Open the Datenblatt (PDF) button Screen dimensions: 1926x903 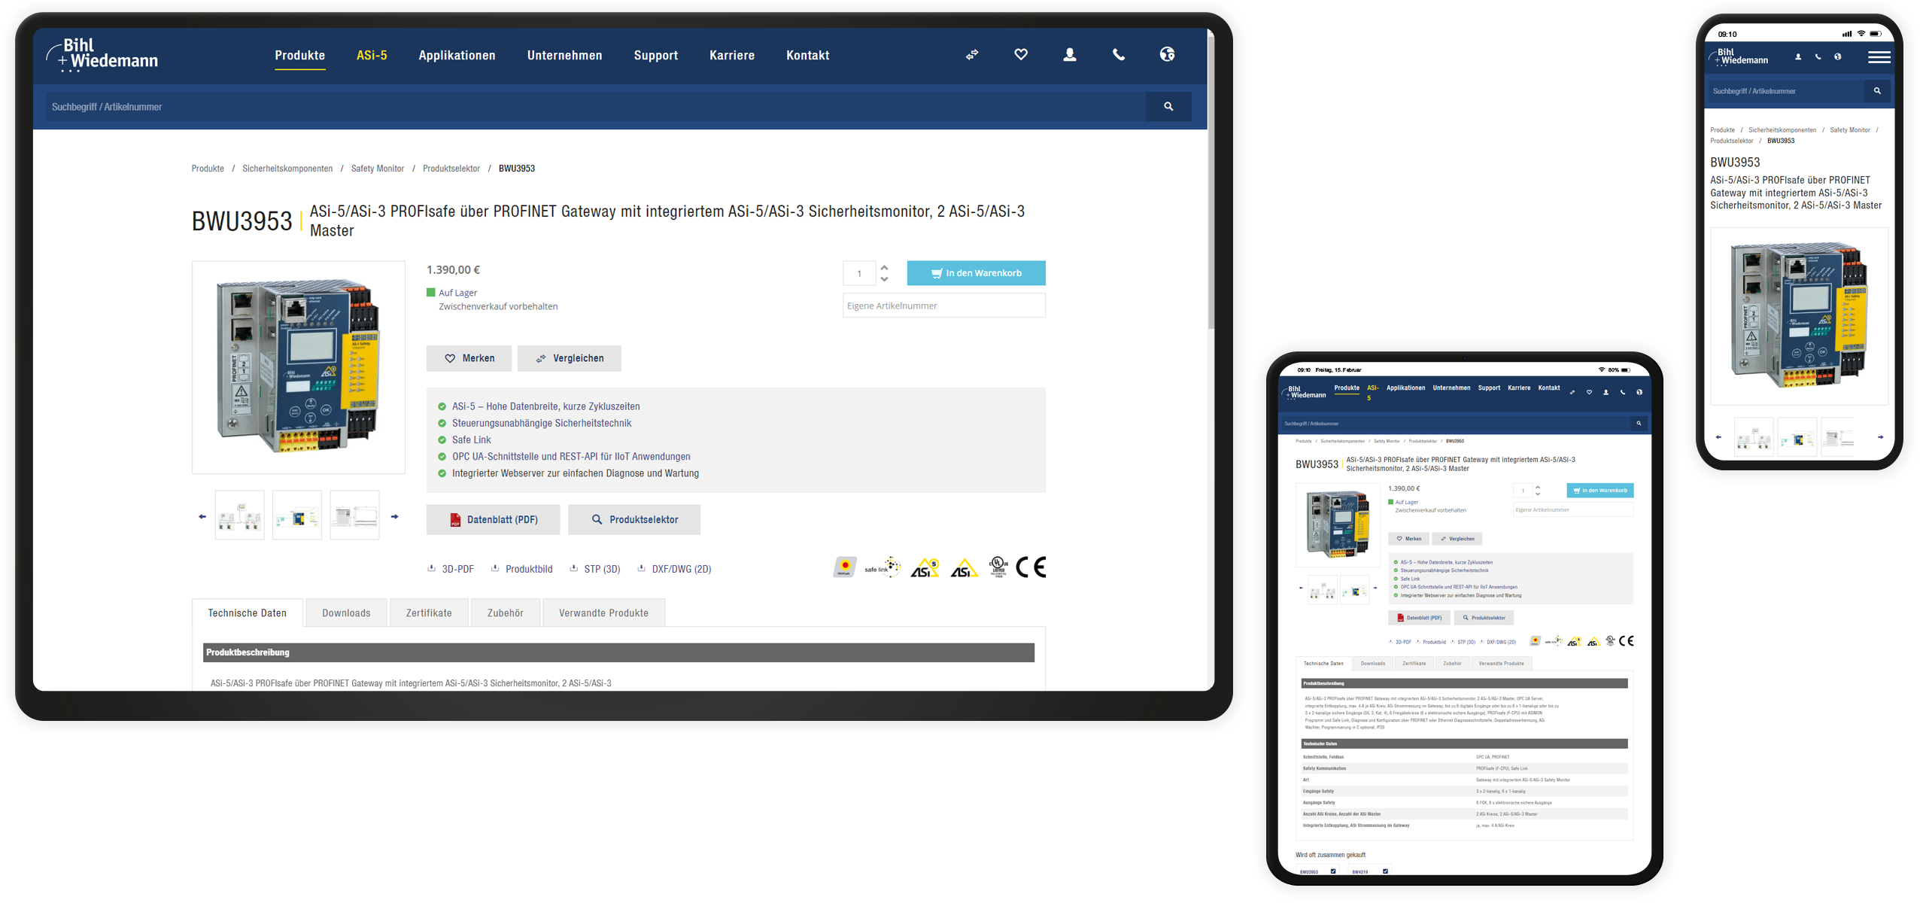click(x=493, y=520)
